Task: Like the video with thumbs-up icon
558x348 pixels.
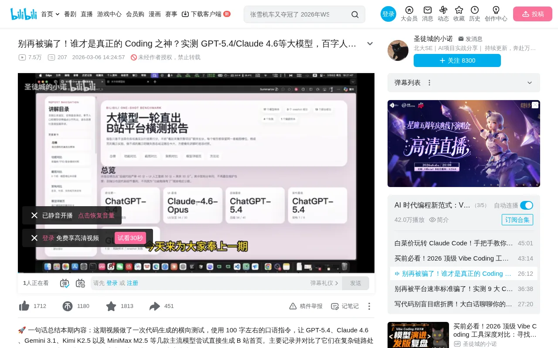Action: point(24,306)
